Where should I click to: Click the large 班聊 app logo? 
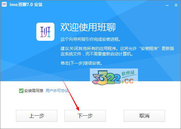tap(45, 32)
